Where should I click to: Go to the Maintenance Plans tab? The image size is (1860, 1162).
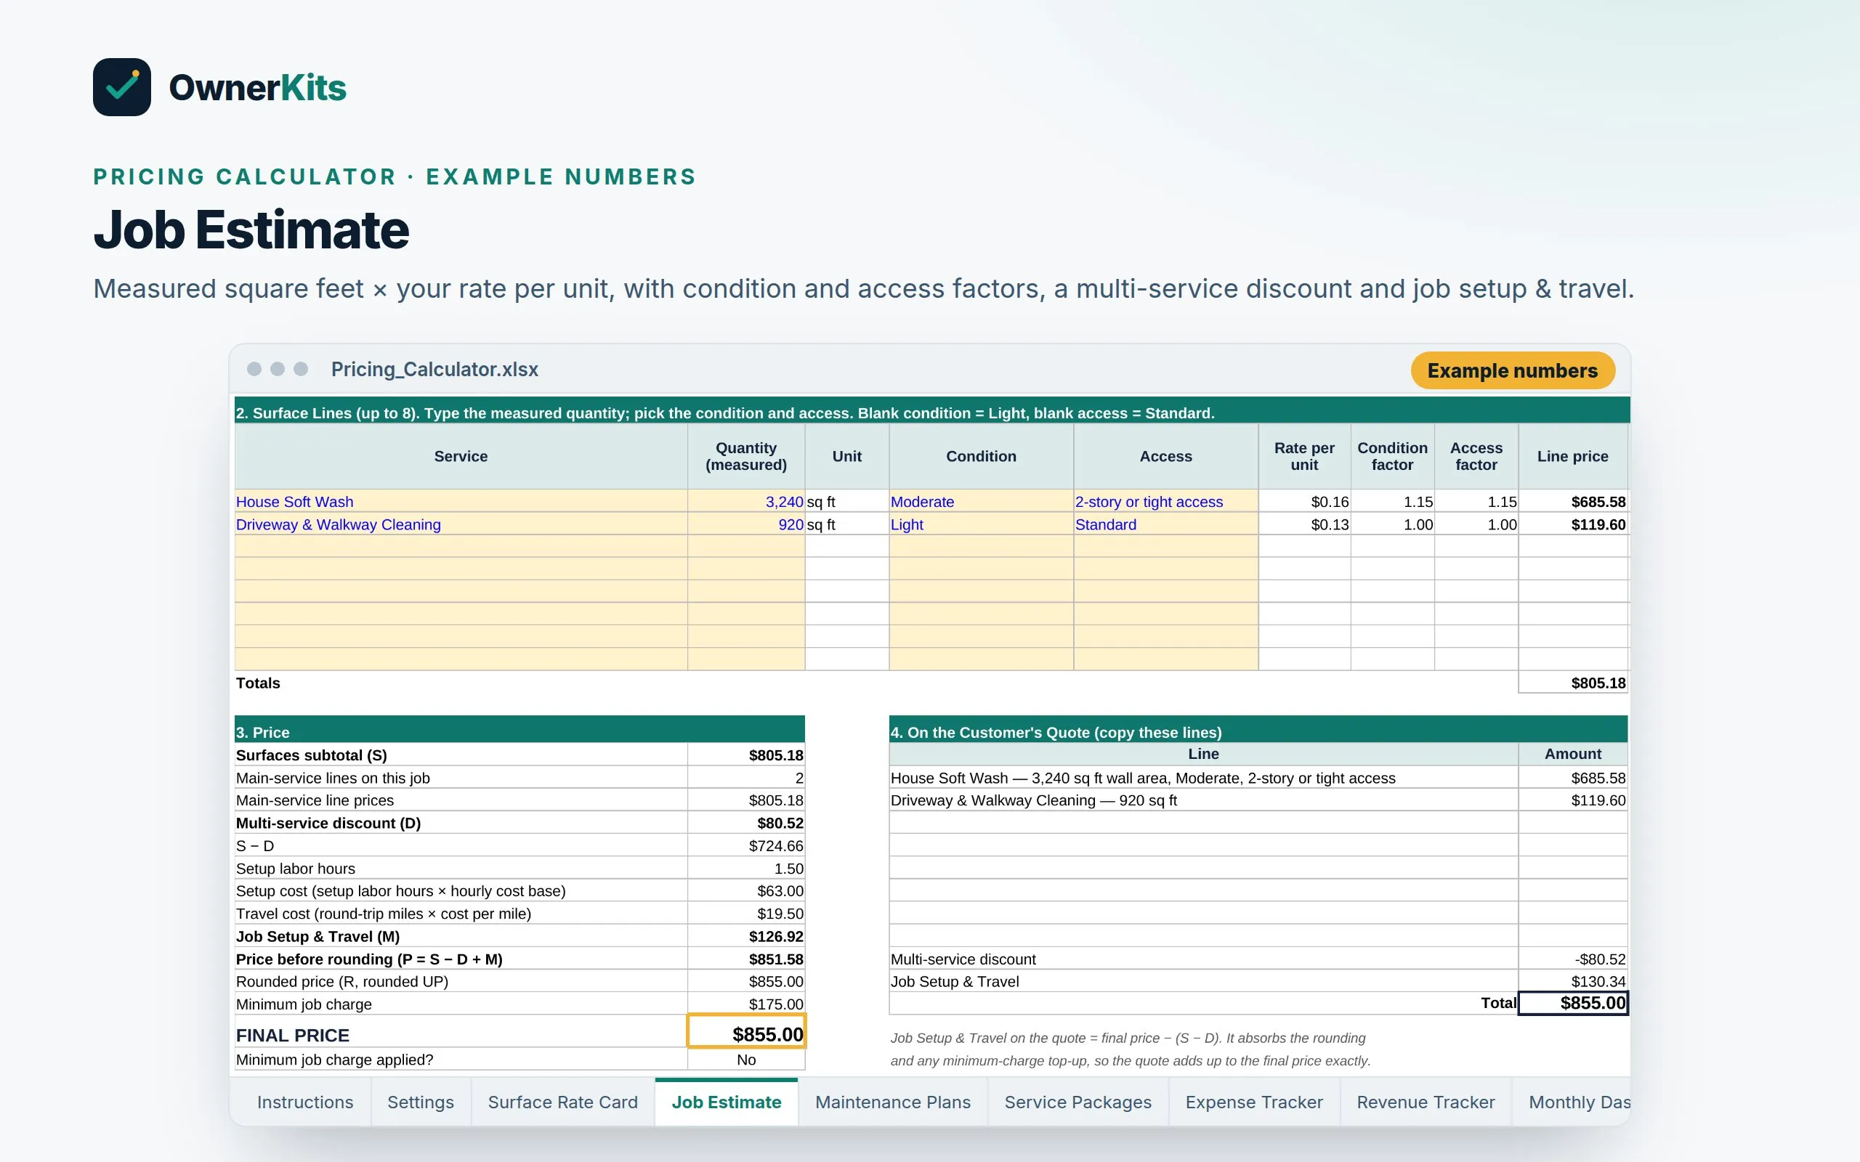pos(892,1102)
